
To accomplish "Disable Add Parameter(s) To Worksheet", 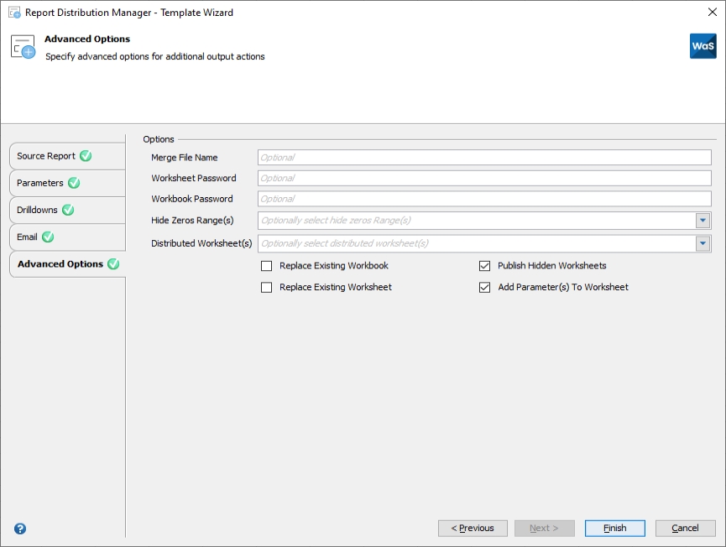I will click(484, 287).
